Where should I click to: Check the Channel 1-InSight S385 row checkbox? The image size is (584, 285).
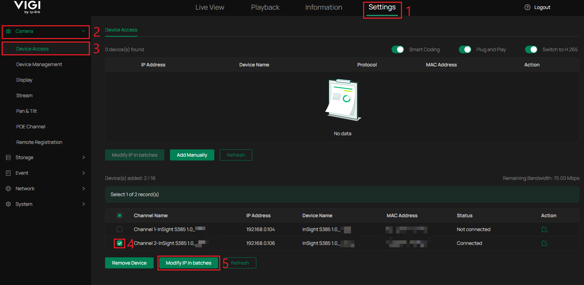click(120, 229)
